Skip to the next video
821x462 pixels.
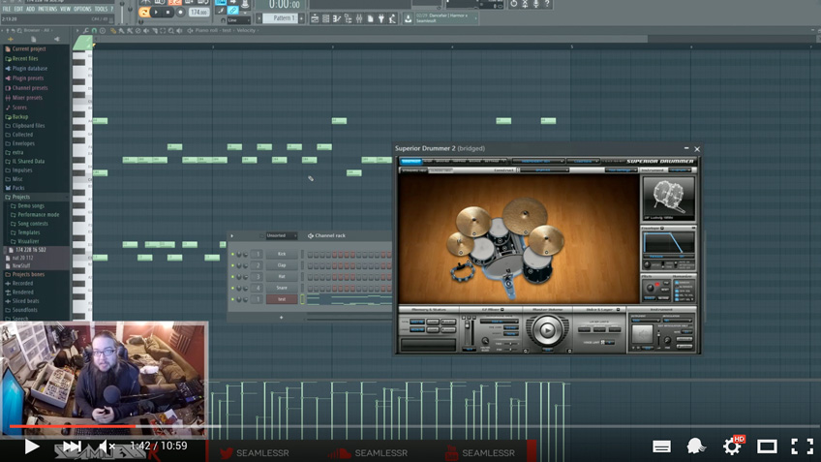point(72,447)
